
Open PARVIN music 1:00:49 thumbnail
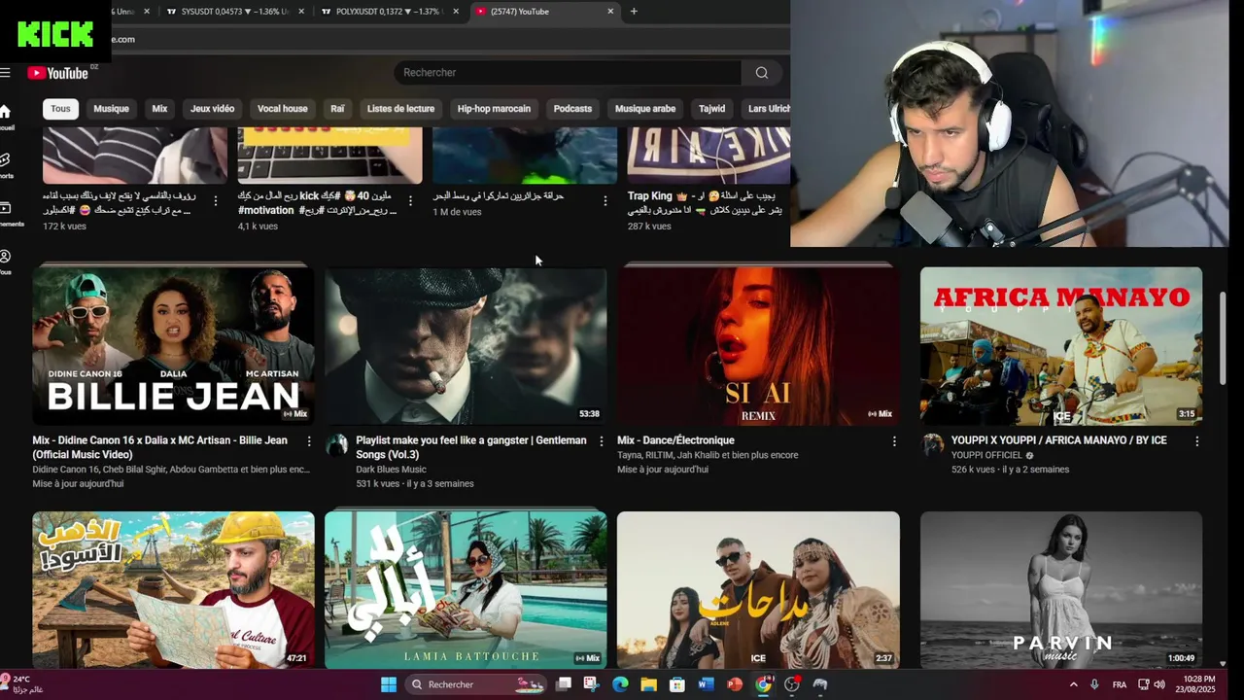coord(1061,590)
